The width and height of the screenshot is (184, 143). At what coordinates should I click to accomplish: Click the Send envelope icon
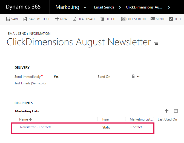pos(153,19)
